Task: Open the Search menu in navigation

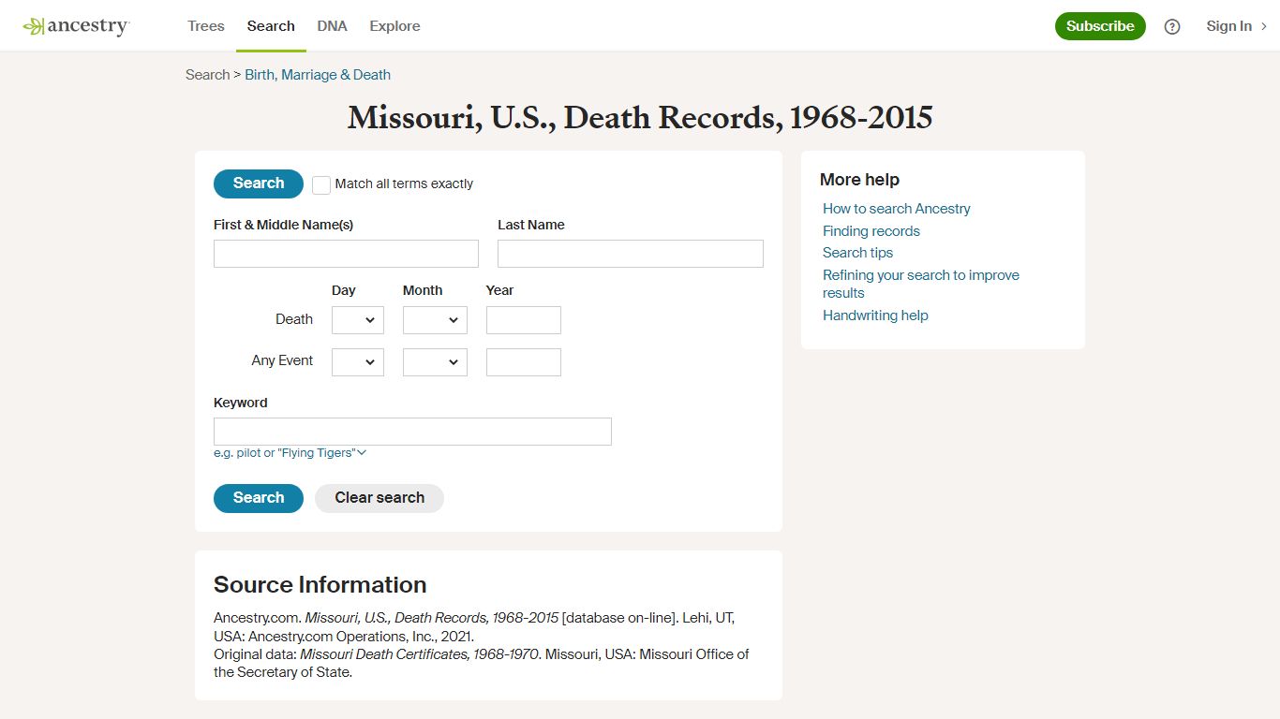Action: (271, 26)
